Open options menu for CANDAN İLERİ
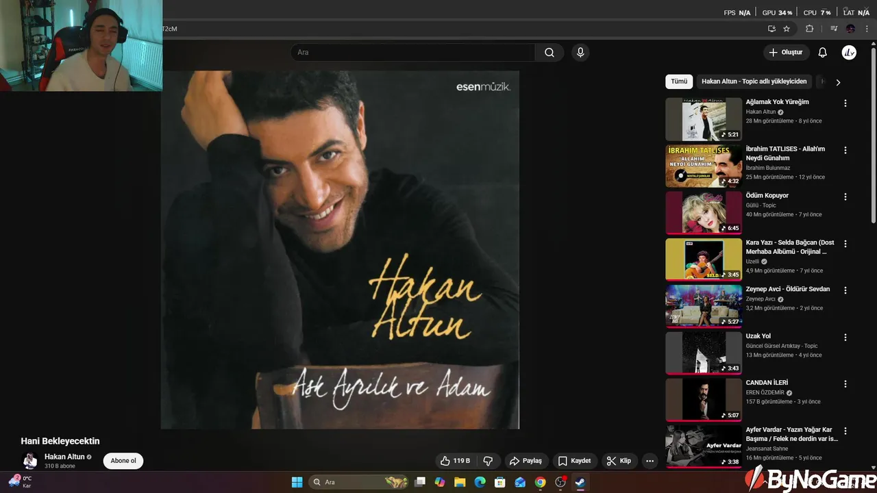Screen dimensions: 877x493 point(845,384)
